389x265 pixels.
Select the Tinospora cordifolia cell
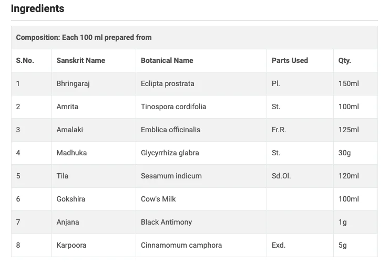[173, 107]
